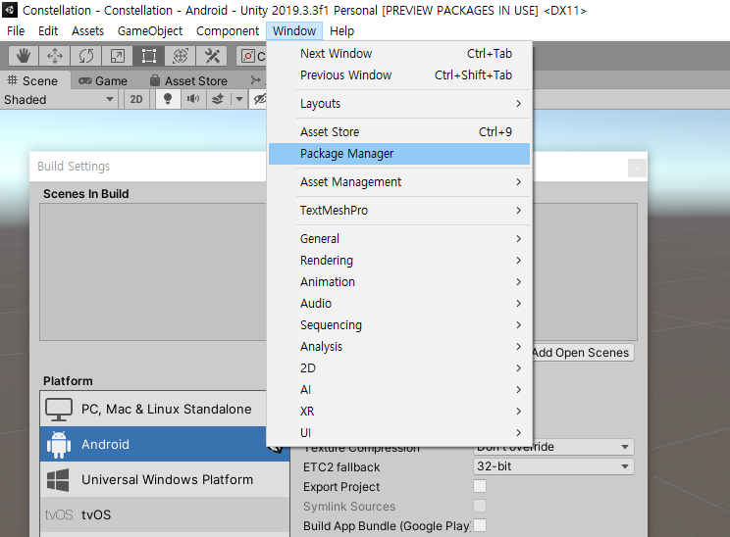Toggle scene audio speaker icon

pyautogui.click(x=192, y=99)
